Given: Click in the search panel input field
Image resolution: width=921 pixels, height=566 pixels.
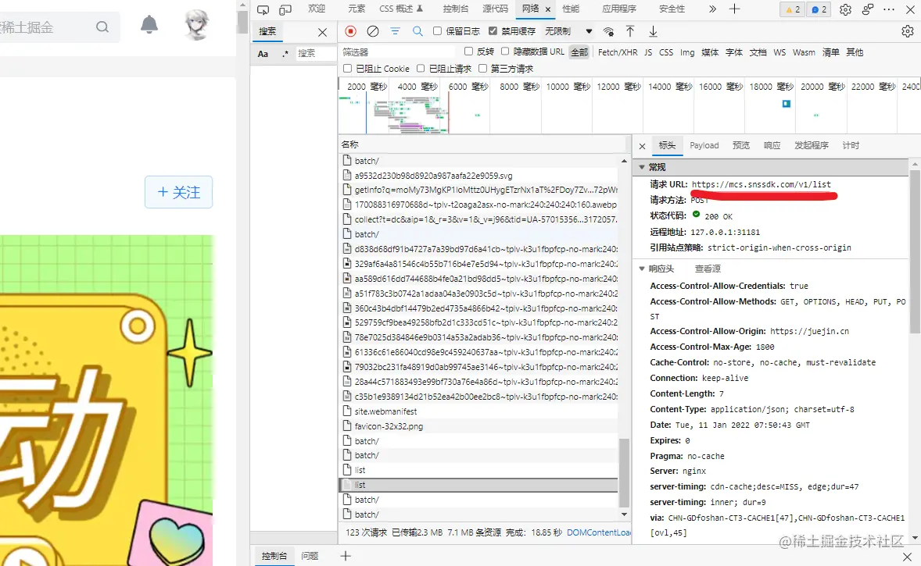Looking at the screenshot, I should (314, 53).
